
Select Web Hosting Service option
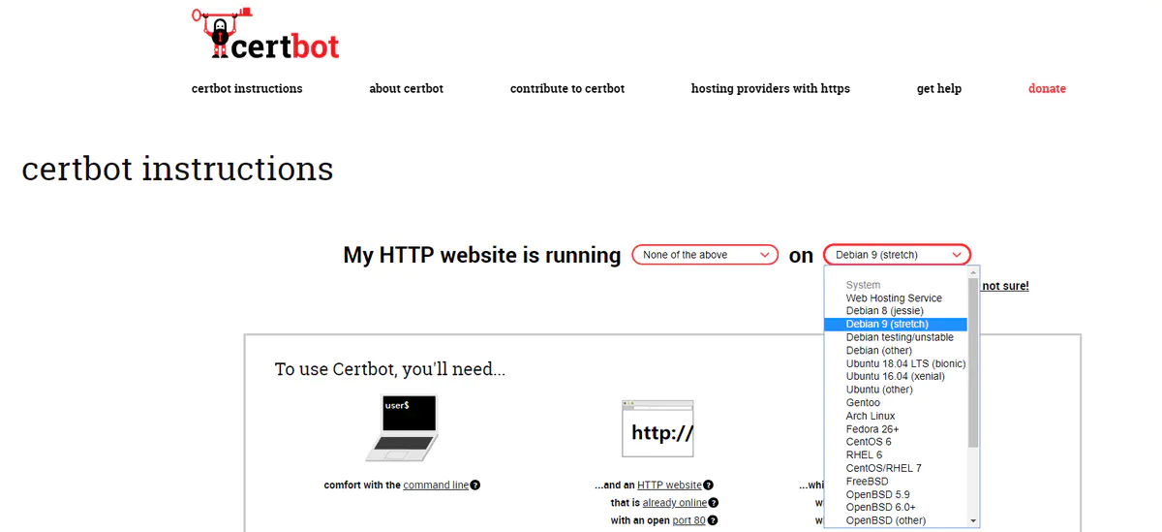893,298
